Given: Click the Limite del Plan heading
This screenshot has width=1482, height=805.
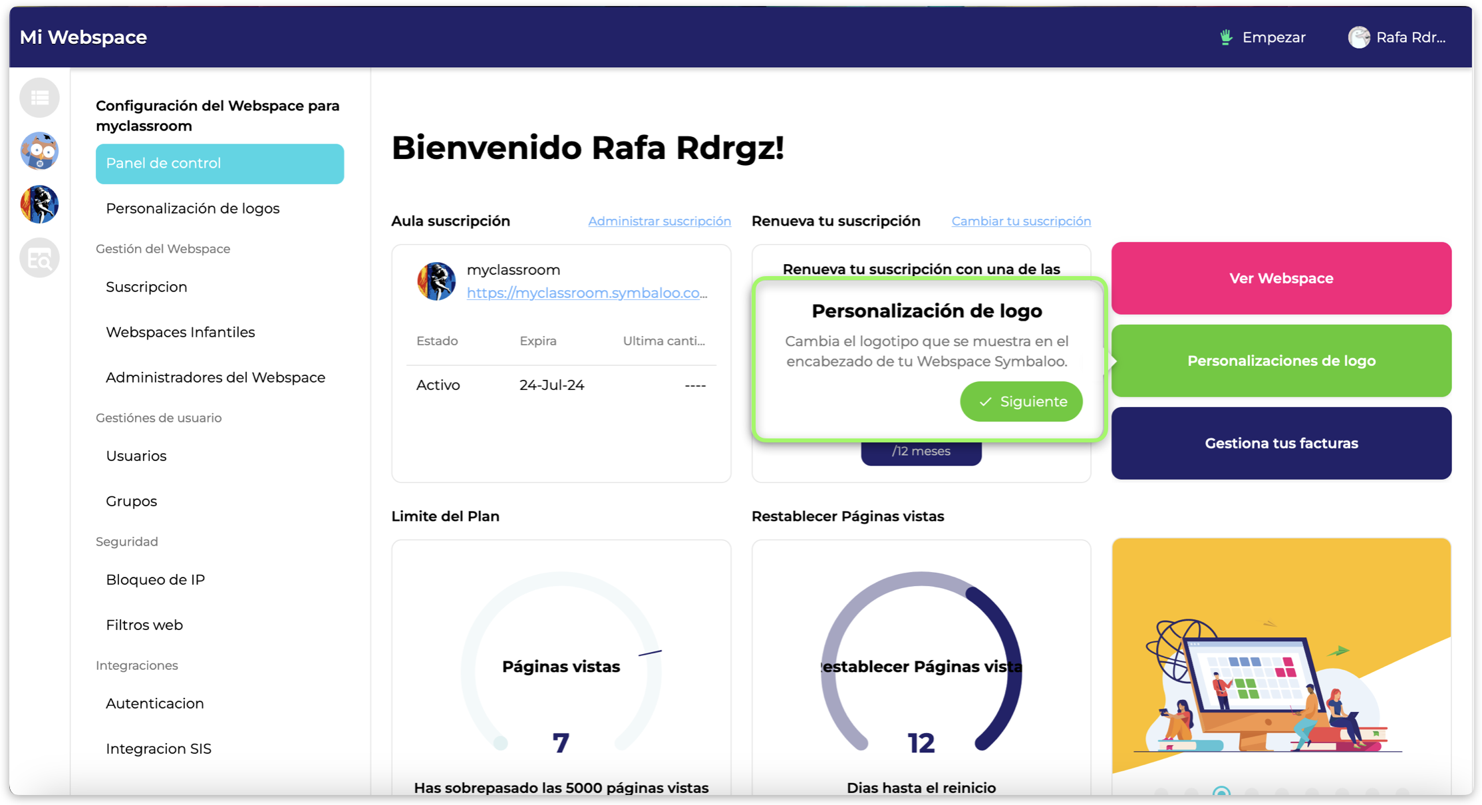Looking at the screenshot, I should click(x=445, y=516).
